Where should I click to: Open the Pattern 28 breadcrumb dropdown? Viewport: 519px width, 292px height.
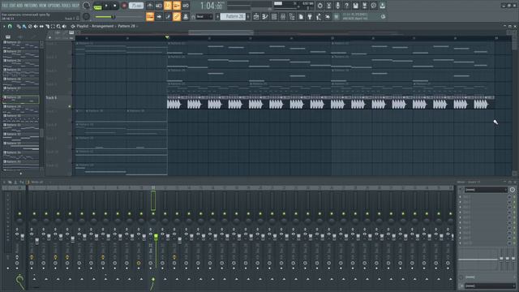click(x=127, y=26)
